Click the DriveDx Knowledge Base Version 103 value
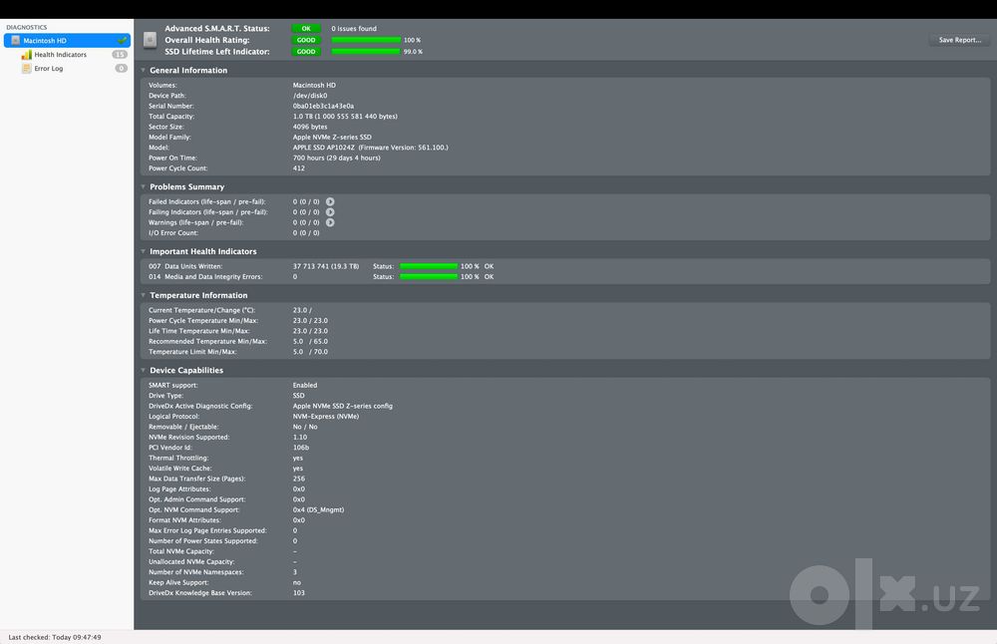Image resolution: width=997 pixels, height=644 pixels. point(298,592)
